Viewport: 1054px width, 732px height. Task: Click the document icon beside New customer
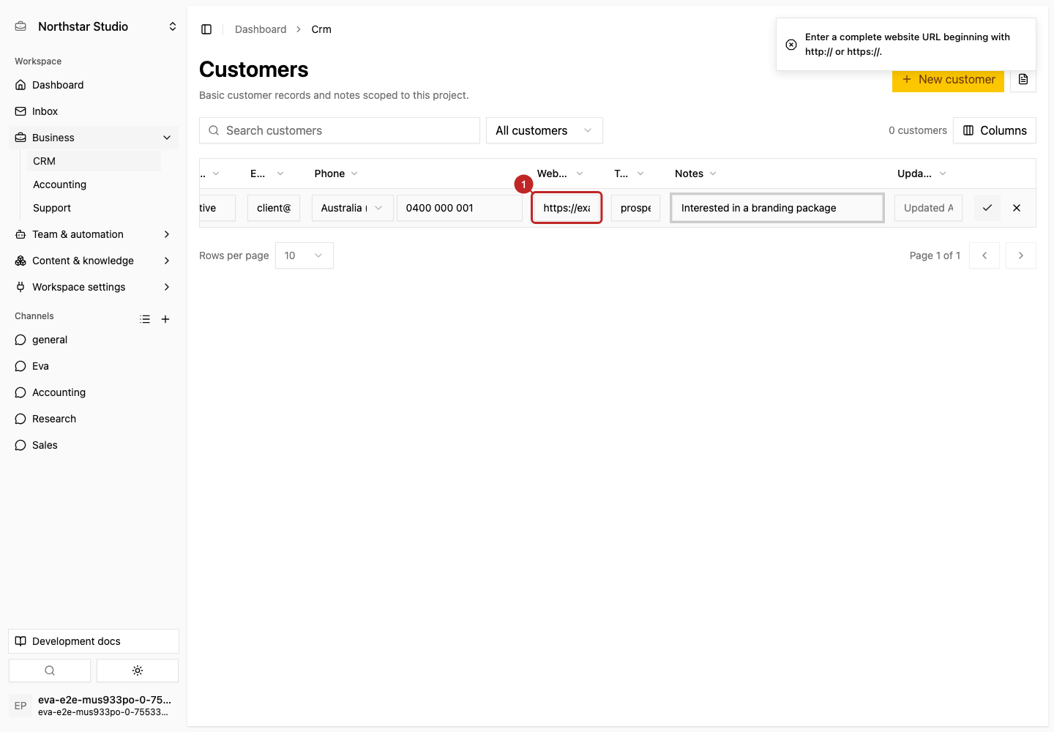tap(1023, 79)
